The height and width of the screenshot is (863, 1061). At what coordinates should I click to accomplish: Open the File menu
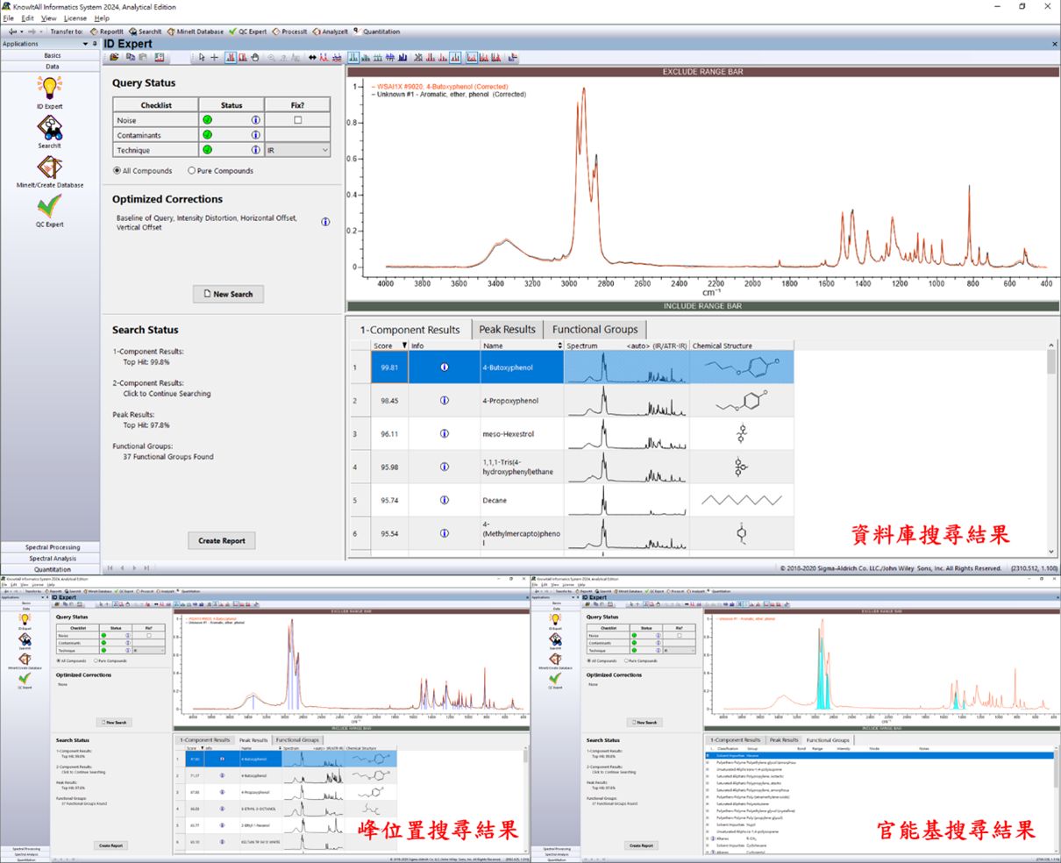click(x=8, y=18)
